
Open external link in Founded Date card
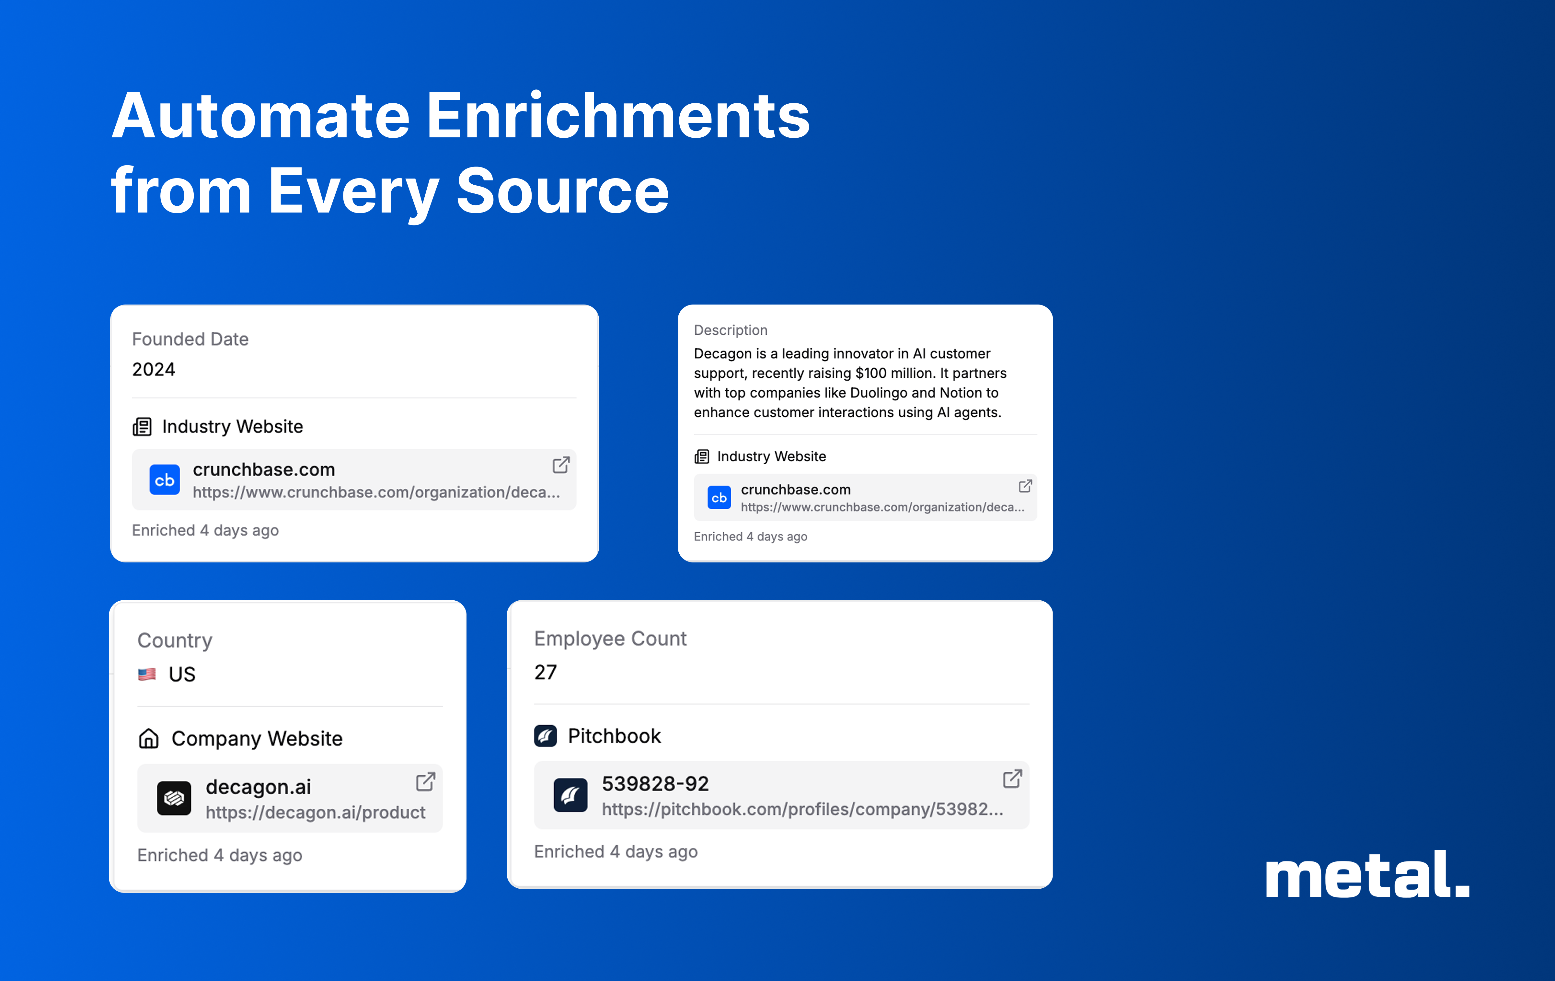tap(560, 465)
